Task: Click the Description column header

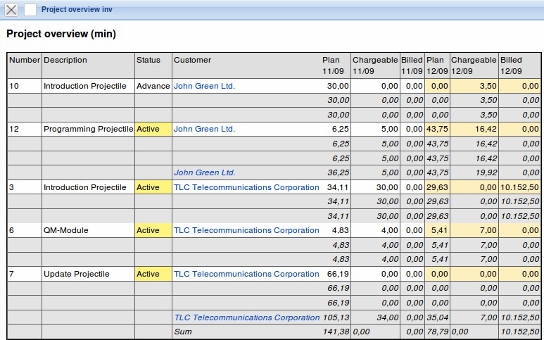Action: click(x=65, y=61)
